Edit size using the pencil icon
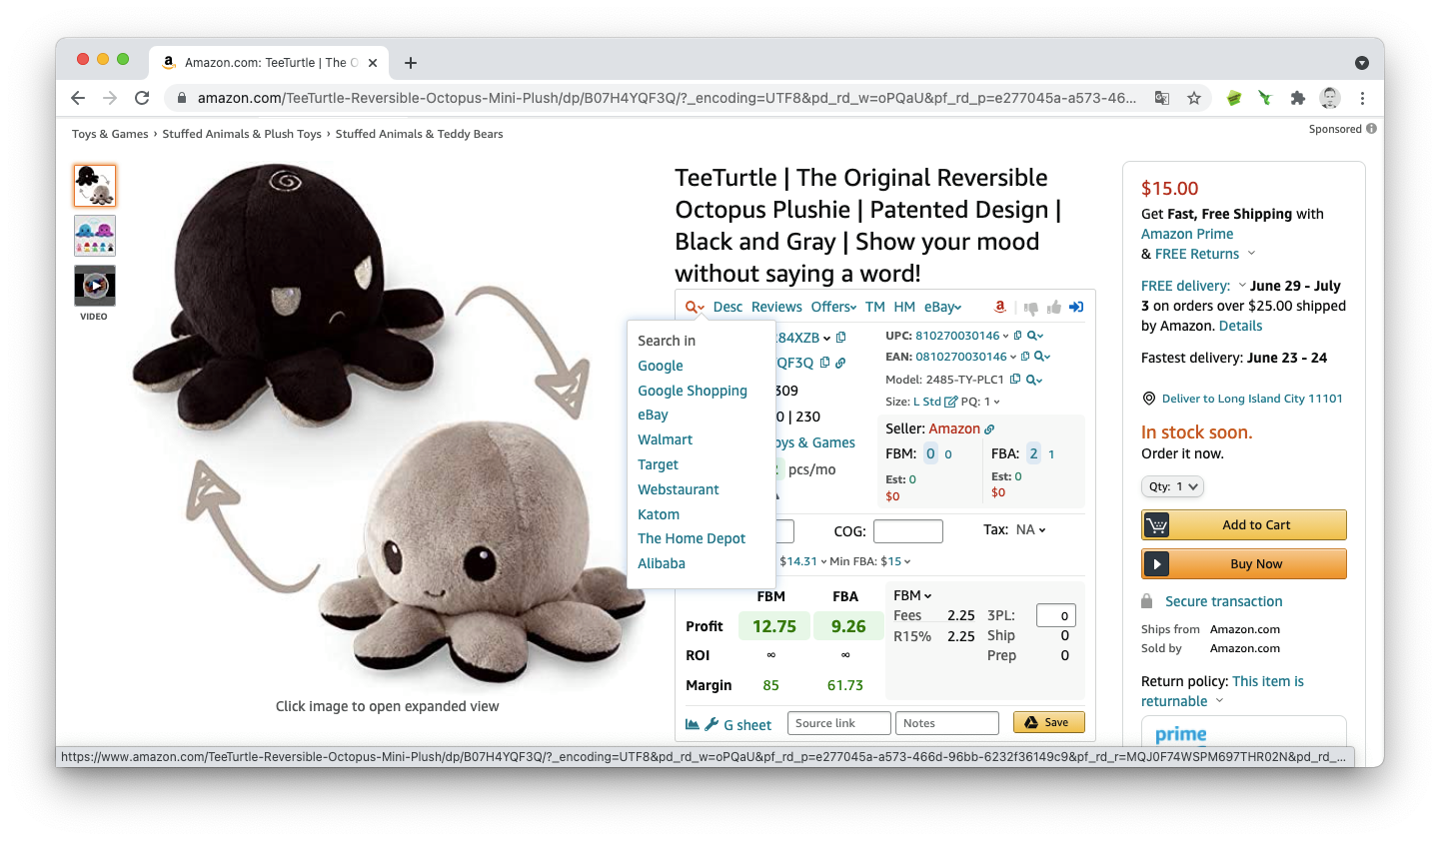 950,402
